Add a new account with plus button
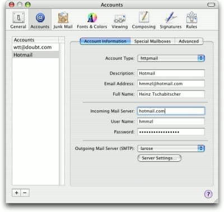 click(x=16, y=192)
